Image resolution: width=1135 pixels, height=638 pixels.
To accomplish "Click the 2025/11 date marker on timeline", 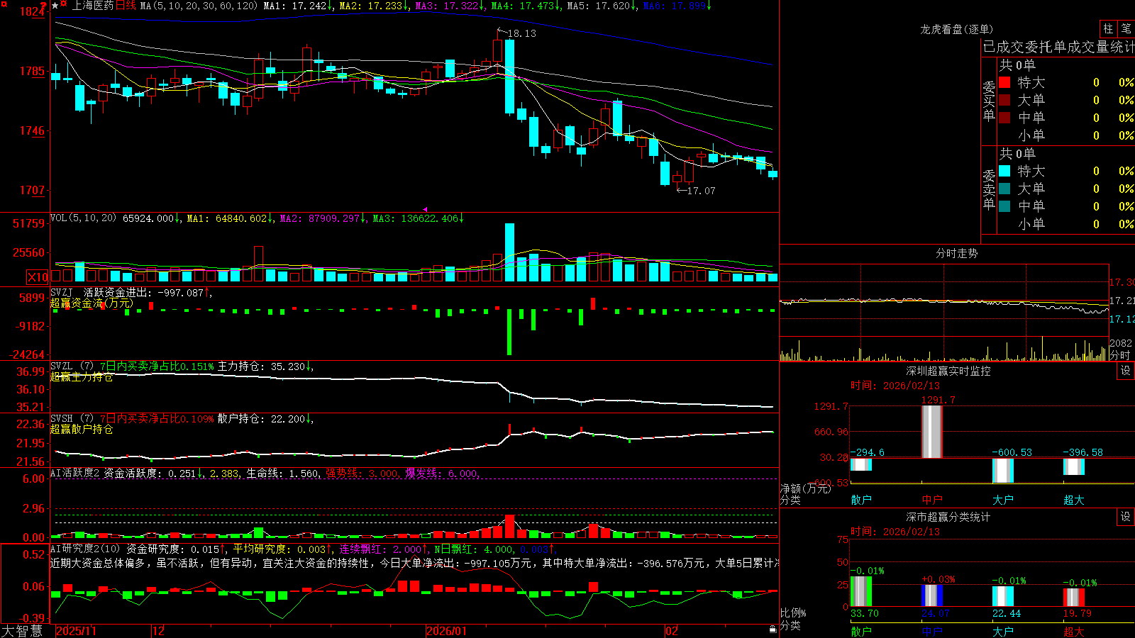I will [76, 631].
